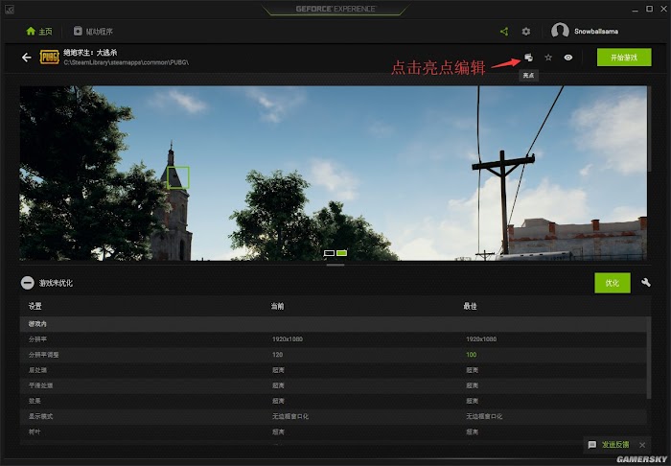Click current 无边框窗口化 display mode value

tap(290, 416)
